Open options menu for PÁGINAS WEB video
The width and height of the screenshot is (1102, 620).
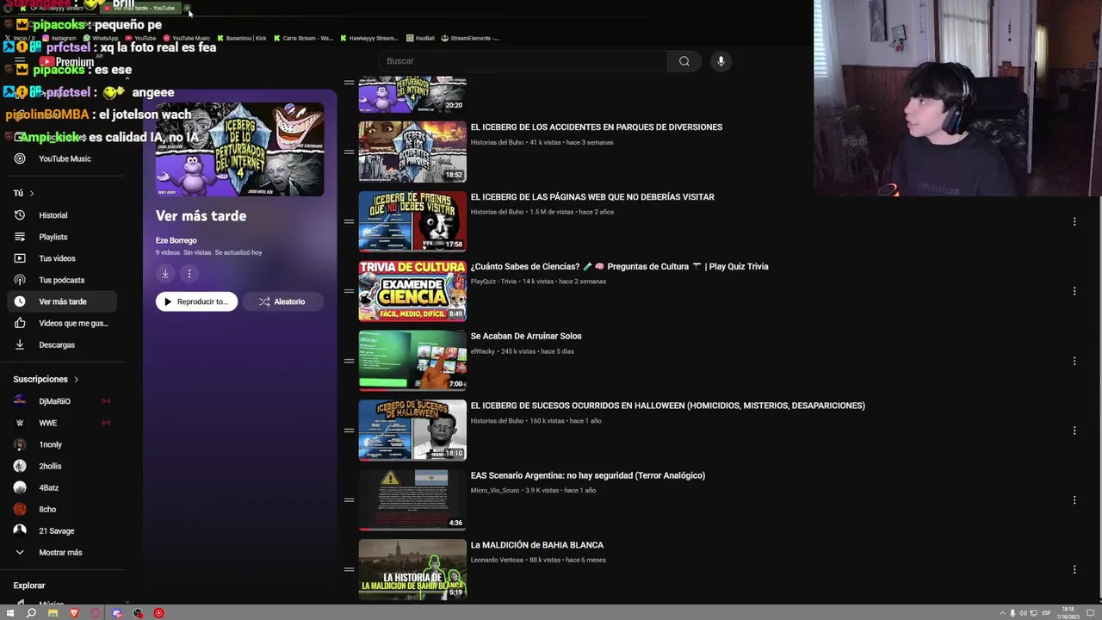(1074, 221)
